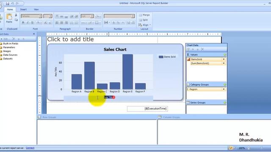Add a Category Groups field with plus
Image resolution: width=271 pixels, height=152 pixels.
click(225, 84)
